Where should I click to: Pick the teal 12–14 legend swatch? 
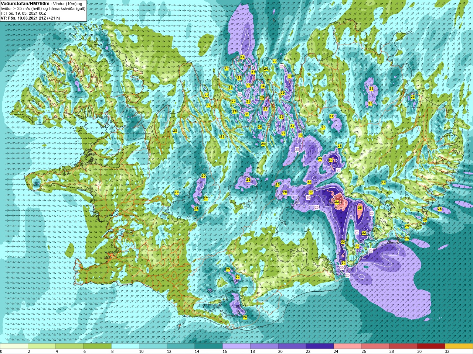click(181, 346)
